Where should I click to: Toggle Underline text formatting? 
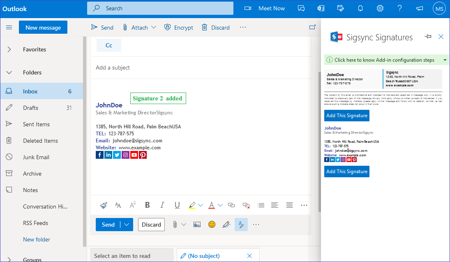click(177, 205)
